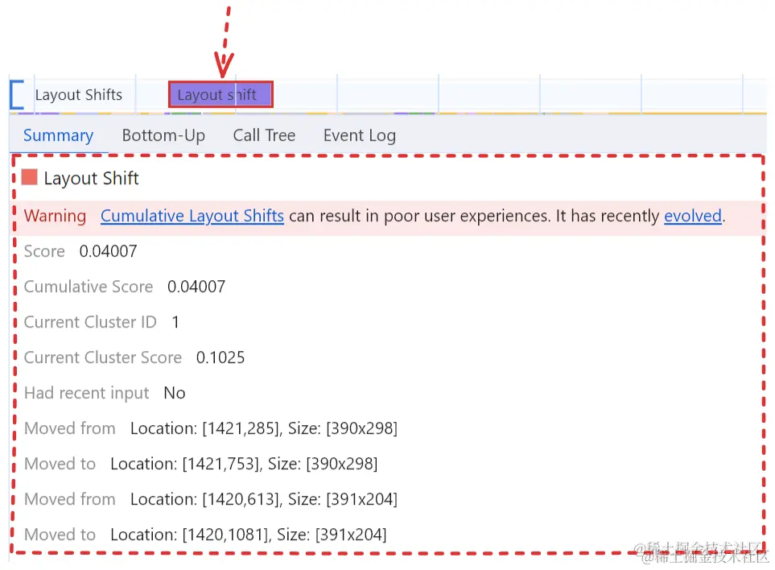Image resolution: width=775 pixels, height=570 pixels.
Task: Open the Summary tab
Action: pyautogui.click(x=58, y=135)
